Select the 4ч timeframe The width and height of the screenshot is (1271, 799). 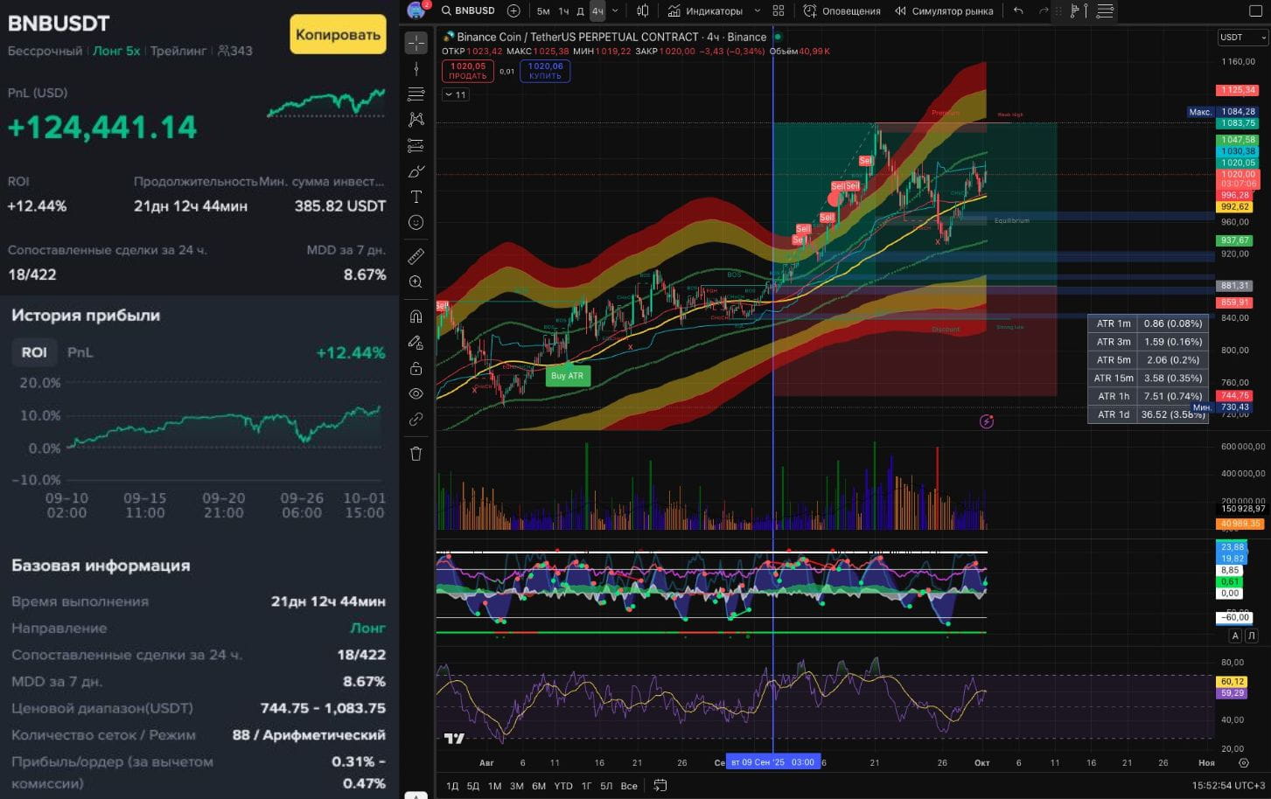(597, 10)
